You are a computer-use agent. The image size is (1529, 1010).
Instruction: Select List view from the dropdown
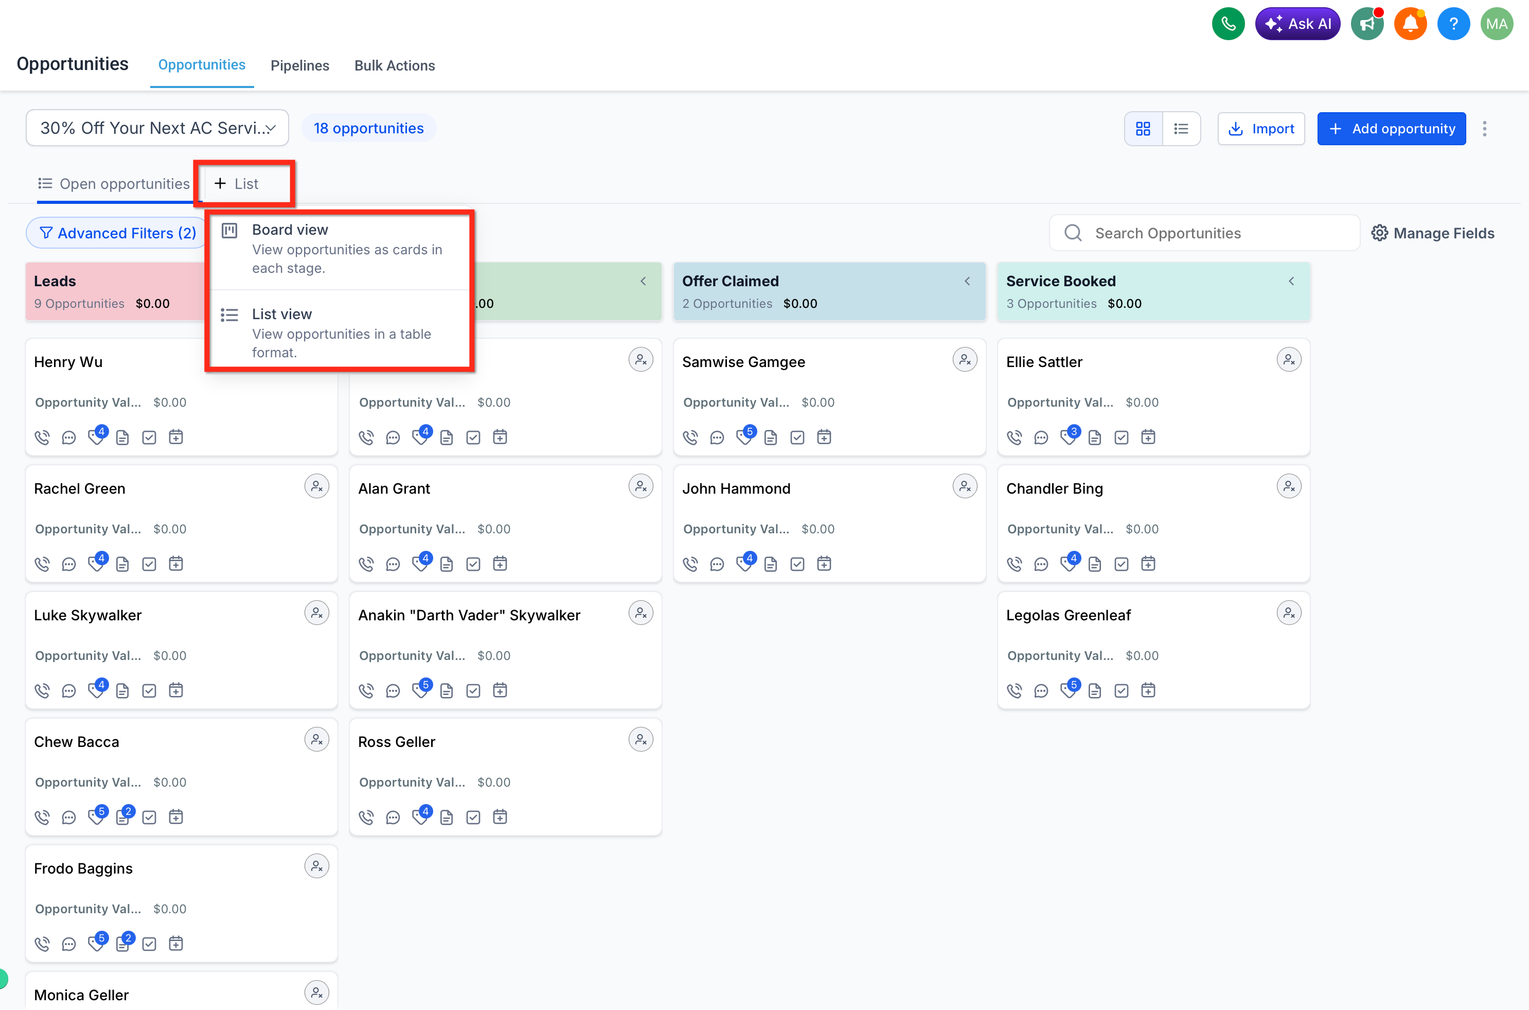[x=340, y=333]
